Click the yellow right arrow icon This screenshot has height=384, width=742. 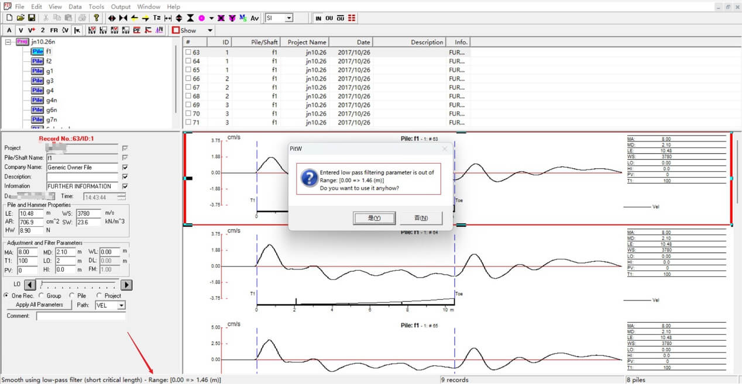coord(145,18)
